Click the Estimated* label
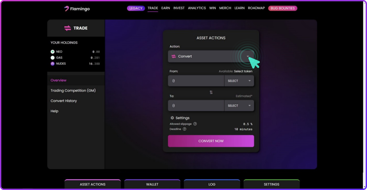 244,96
